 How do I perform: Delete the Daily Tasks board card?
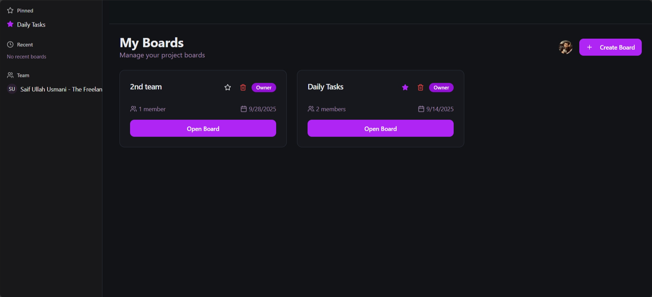coord(421,88)
